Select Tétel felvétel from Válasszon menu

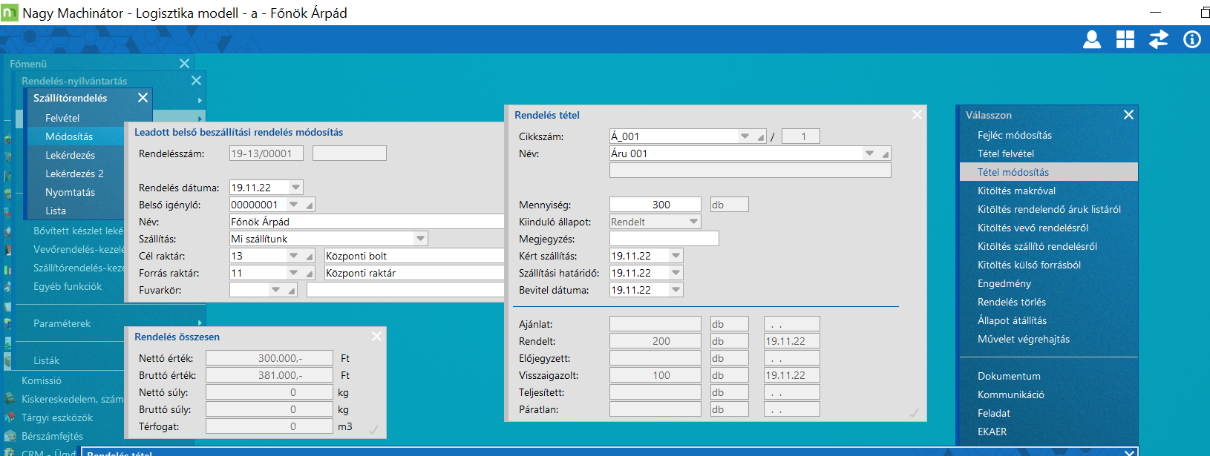click(x=1006, y=153)
